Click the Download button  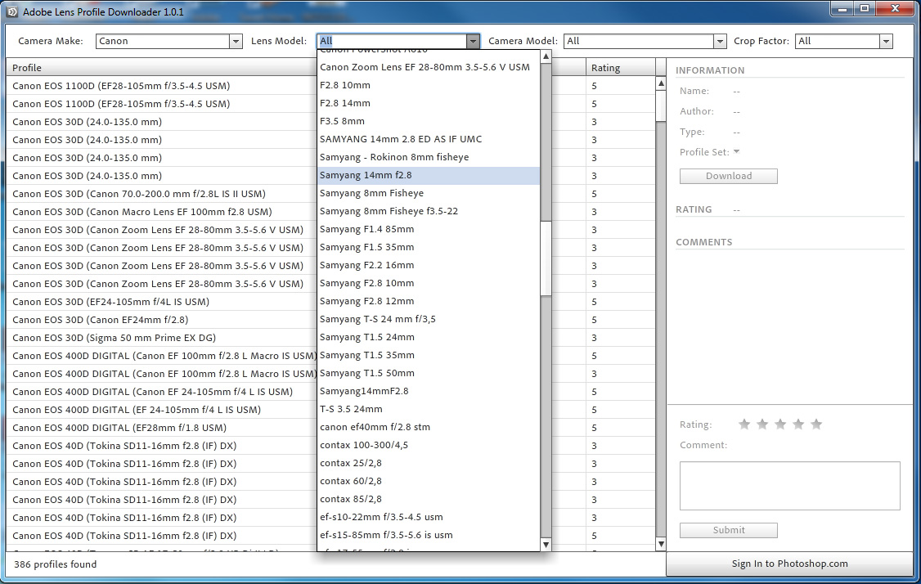click(728, 176)
